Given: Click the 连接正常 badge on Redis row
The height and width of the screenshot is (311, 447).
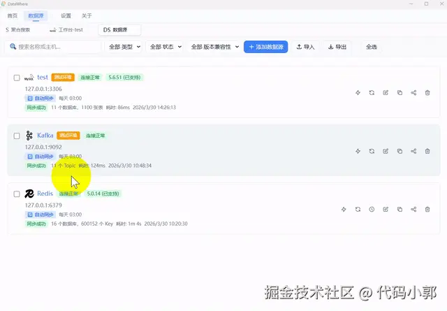Looking at the screenshot, I should point(68,194).
